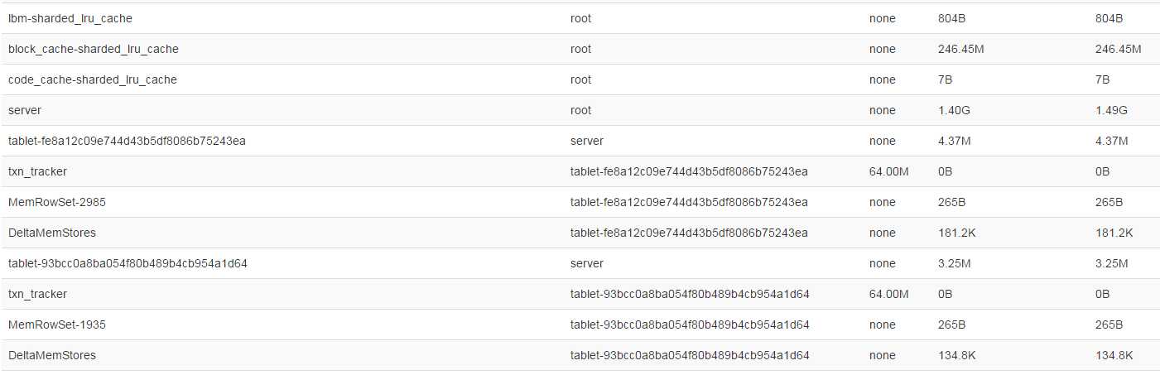Select the 1.49G peak consumption value
Screen dimensions: 1160x375
(1111, 110)
